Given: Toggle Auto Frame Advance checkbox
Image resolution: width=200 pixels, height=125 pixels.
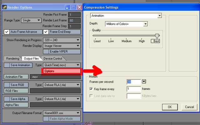Looking at the screenshot, I should [23, 32].
